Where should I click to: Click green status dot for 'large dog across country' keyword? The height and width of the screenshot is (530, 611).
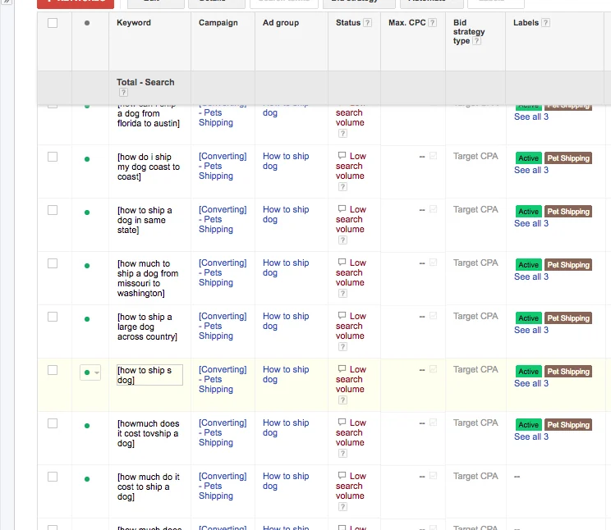(x=87, y=319)
